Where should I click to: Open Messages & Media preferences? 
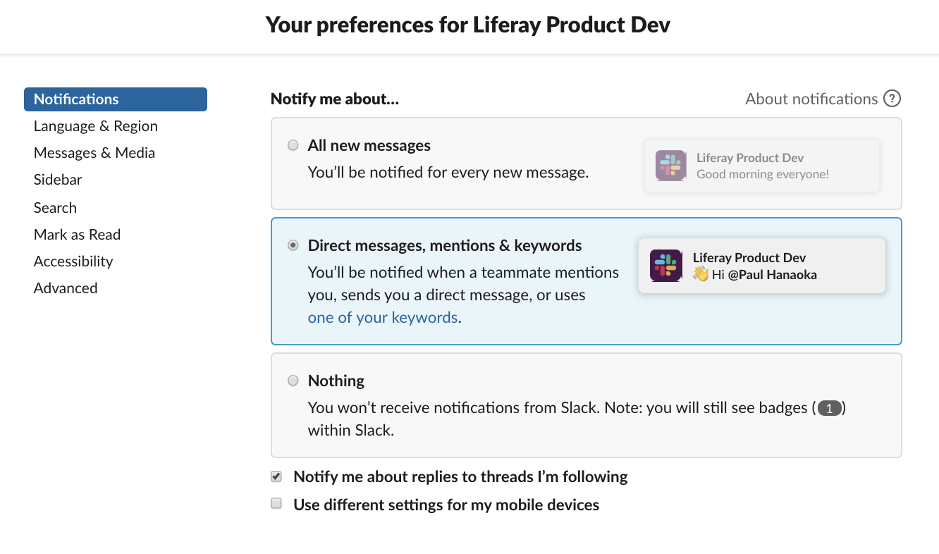pyautogui.click(x=94, y=153)
